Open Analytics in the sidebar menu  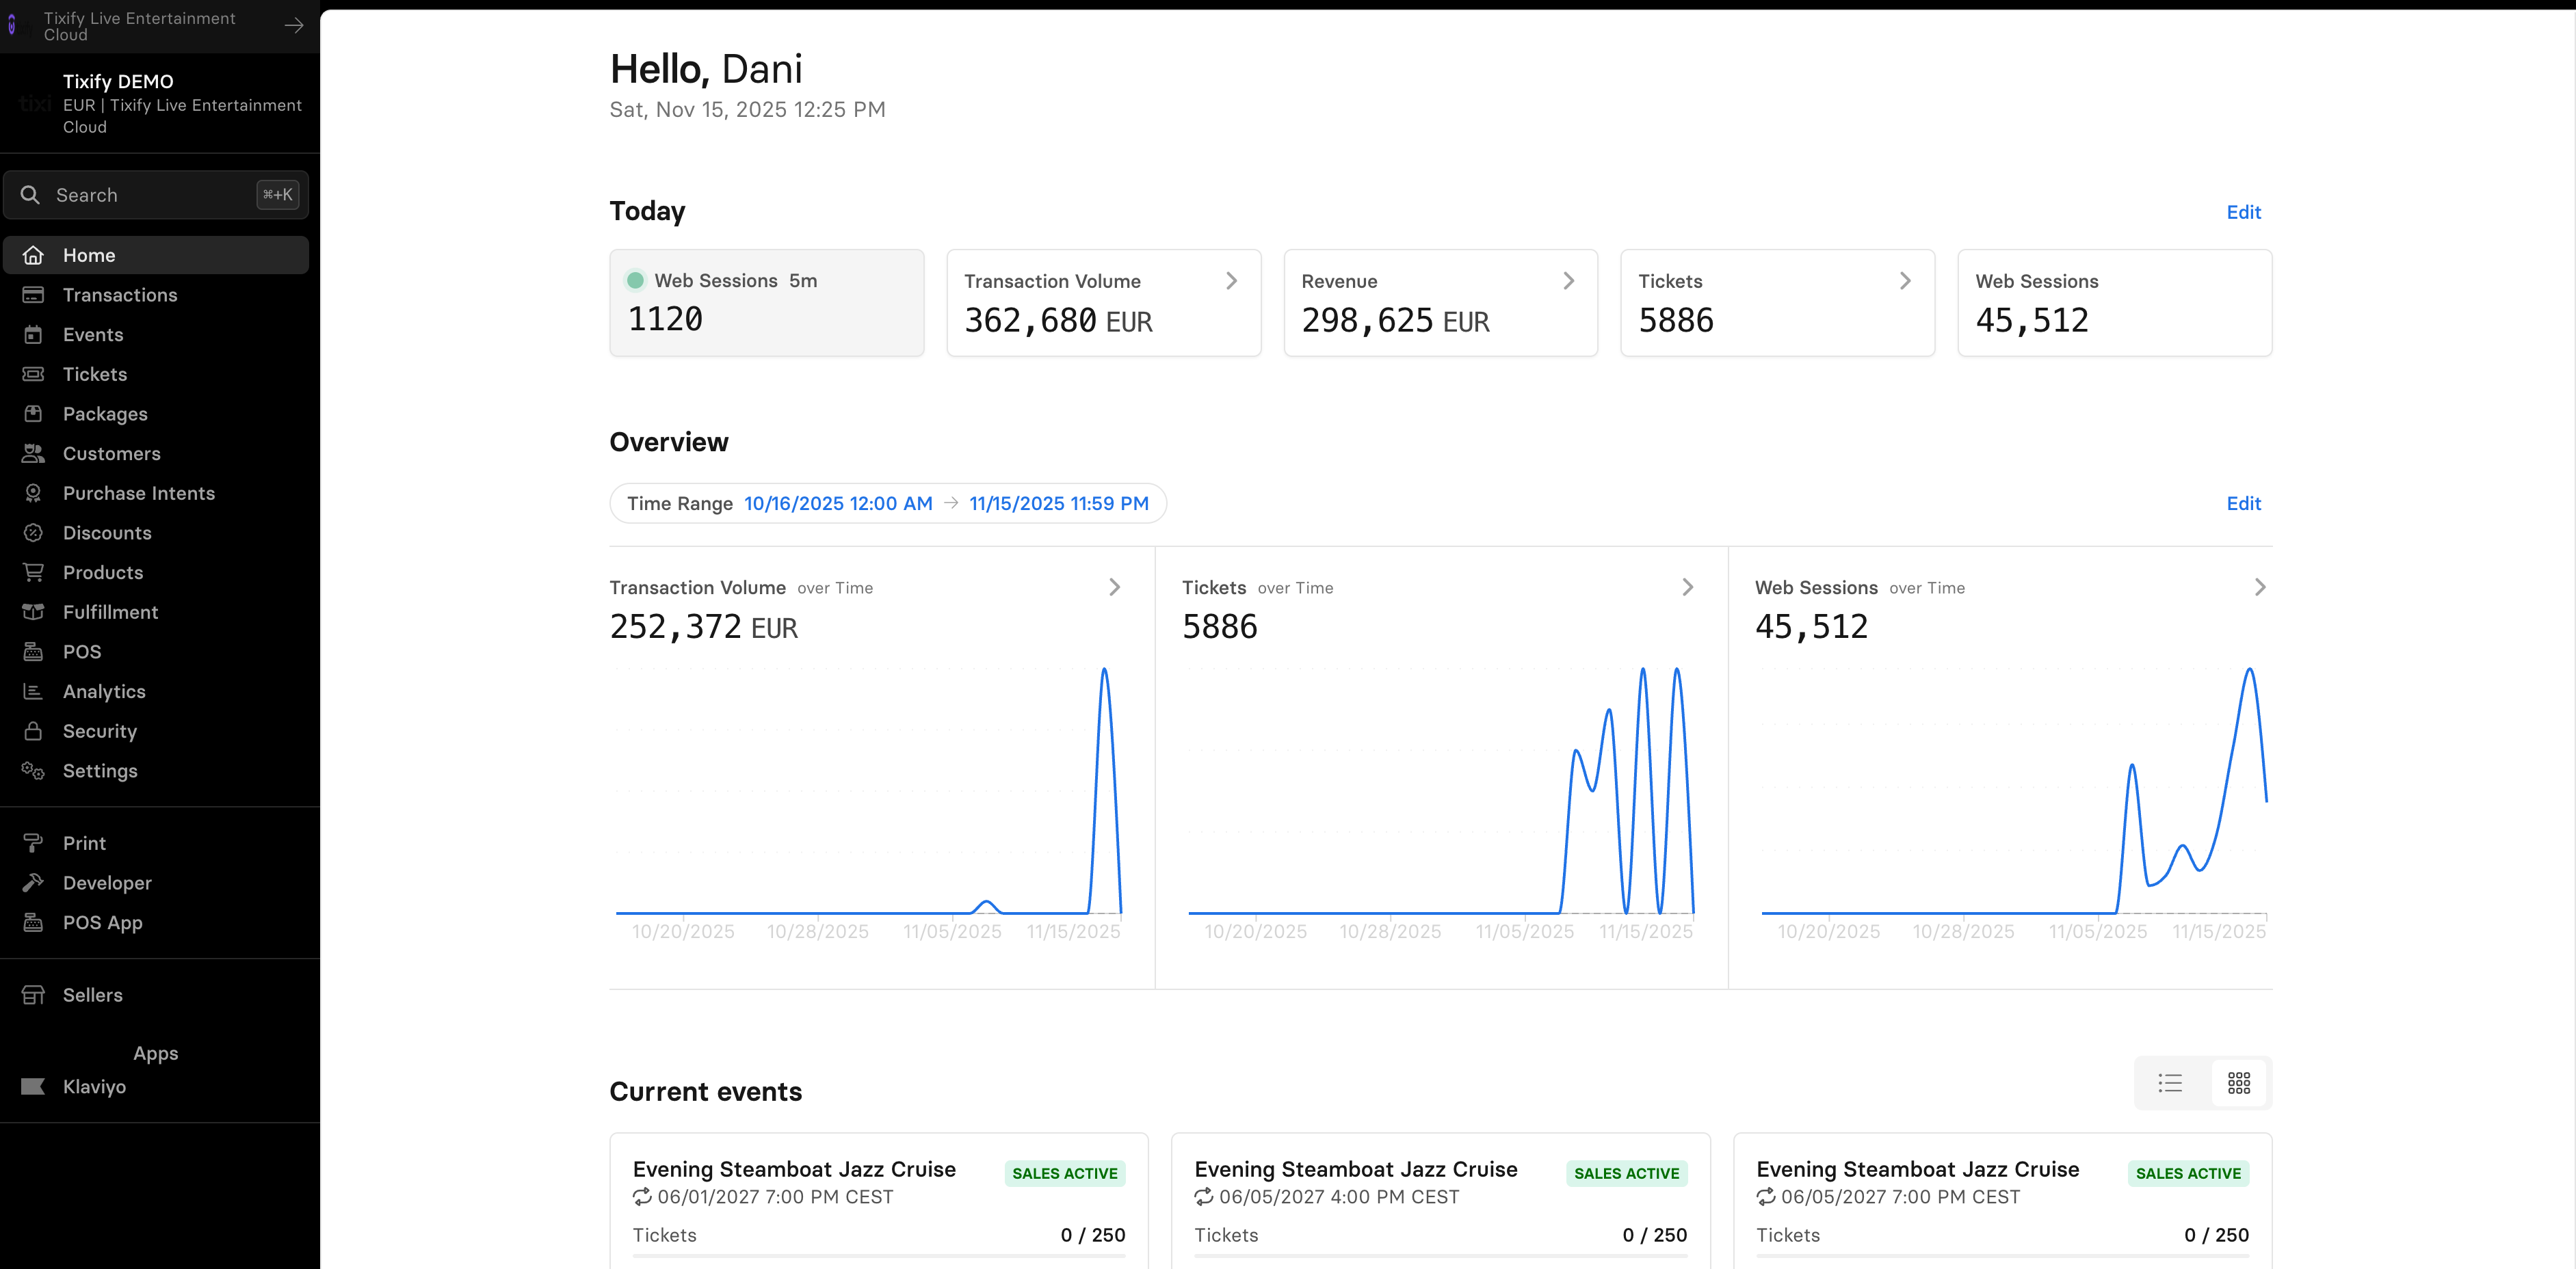pos(104,691)
